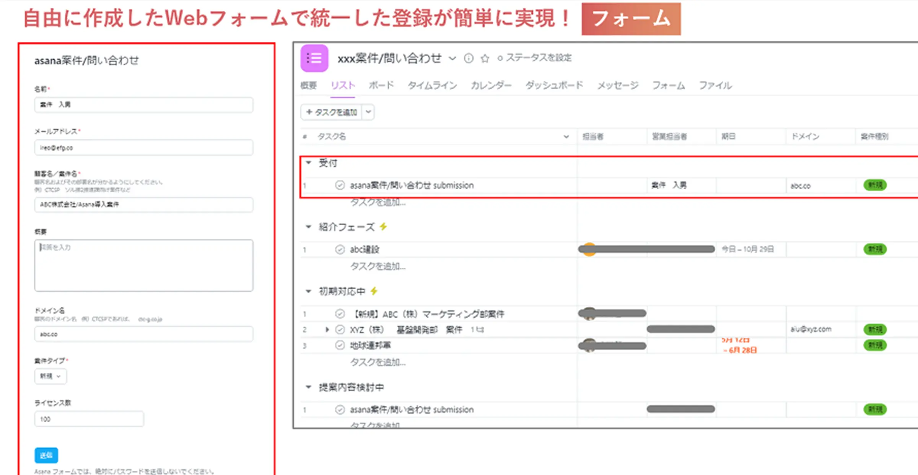
Task: Click the ライセンス数 input field
Action: point(89,419)
